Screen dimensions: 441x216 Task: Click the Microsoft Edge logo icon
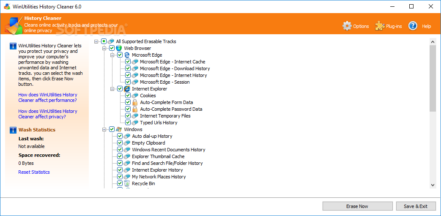point(127,55)
